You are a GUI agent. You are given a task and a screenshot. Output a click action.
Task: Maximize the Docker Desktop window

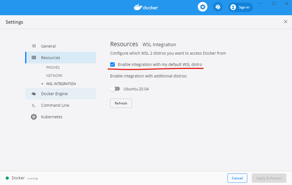(274, 4)
